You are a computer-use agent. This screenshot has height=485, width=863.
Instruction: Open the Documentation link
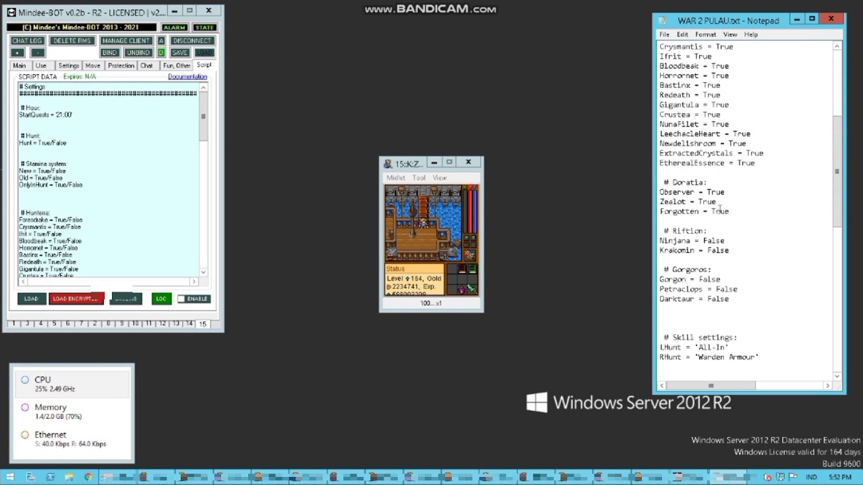[187, 77]
